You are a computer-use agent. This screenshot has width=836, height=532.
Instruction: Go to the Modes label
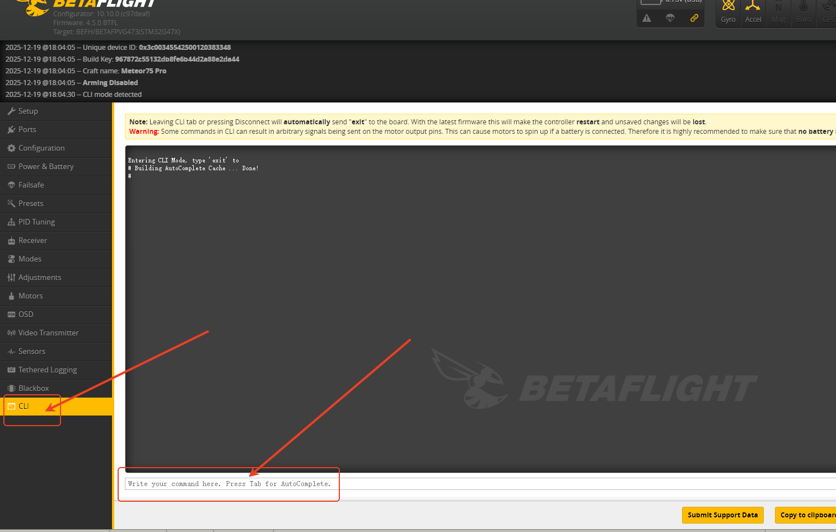point(30,259)
